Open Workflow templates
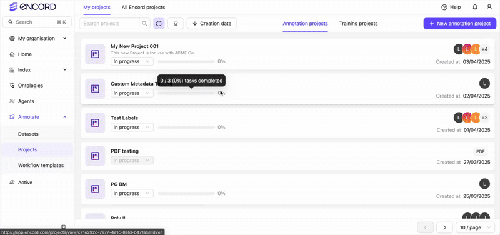 tap(41, 165)
